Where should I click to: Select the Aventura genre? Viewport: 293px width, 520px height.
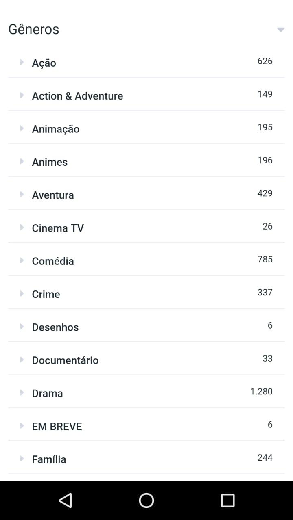(53, 195)
